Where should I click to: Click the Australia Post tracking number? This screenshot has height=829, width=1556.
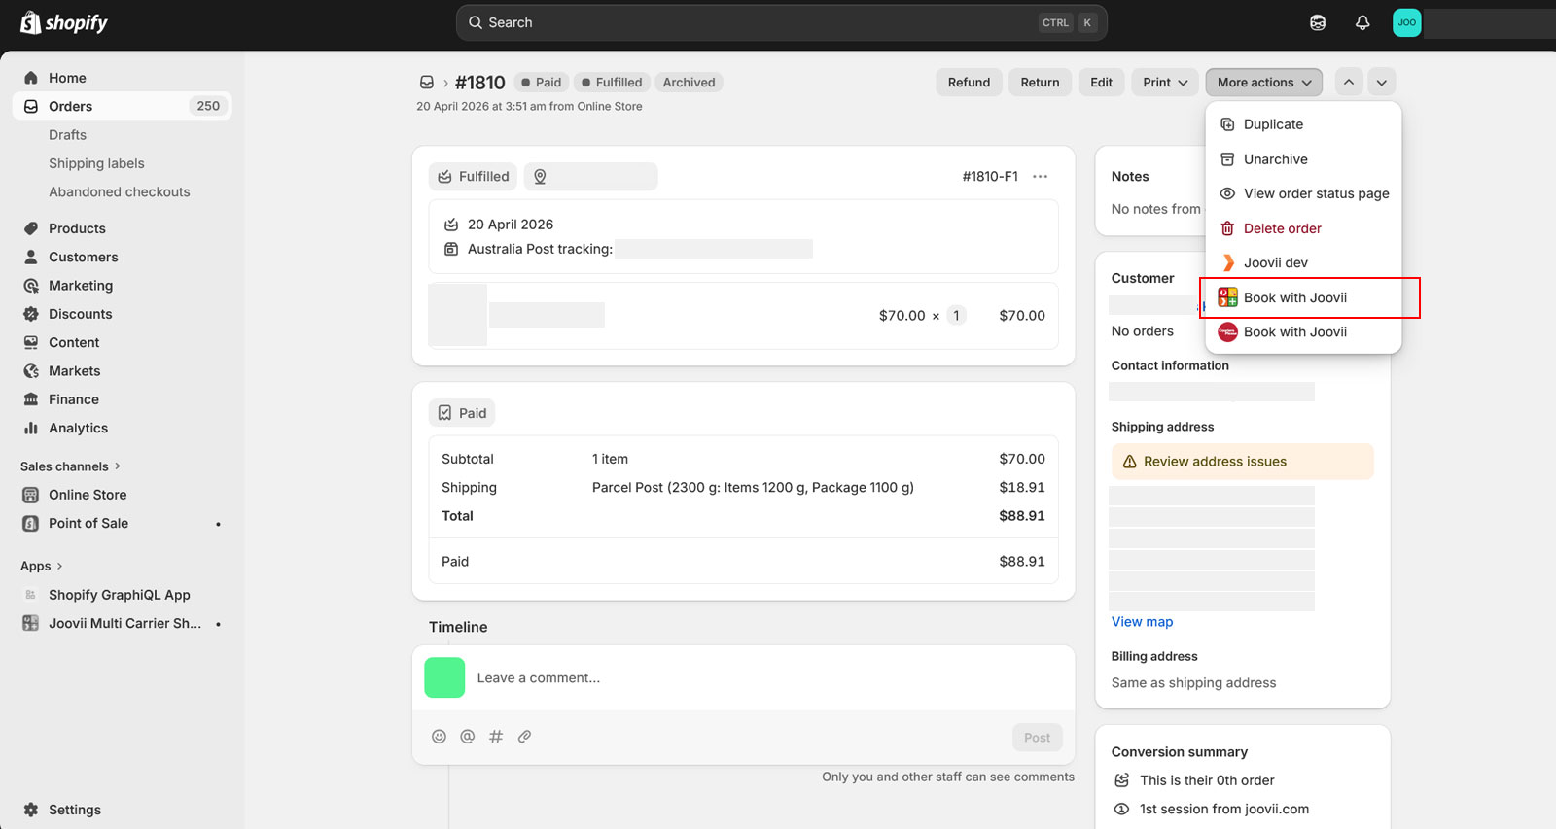[x=714, y=249]
